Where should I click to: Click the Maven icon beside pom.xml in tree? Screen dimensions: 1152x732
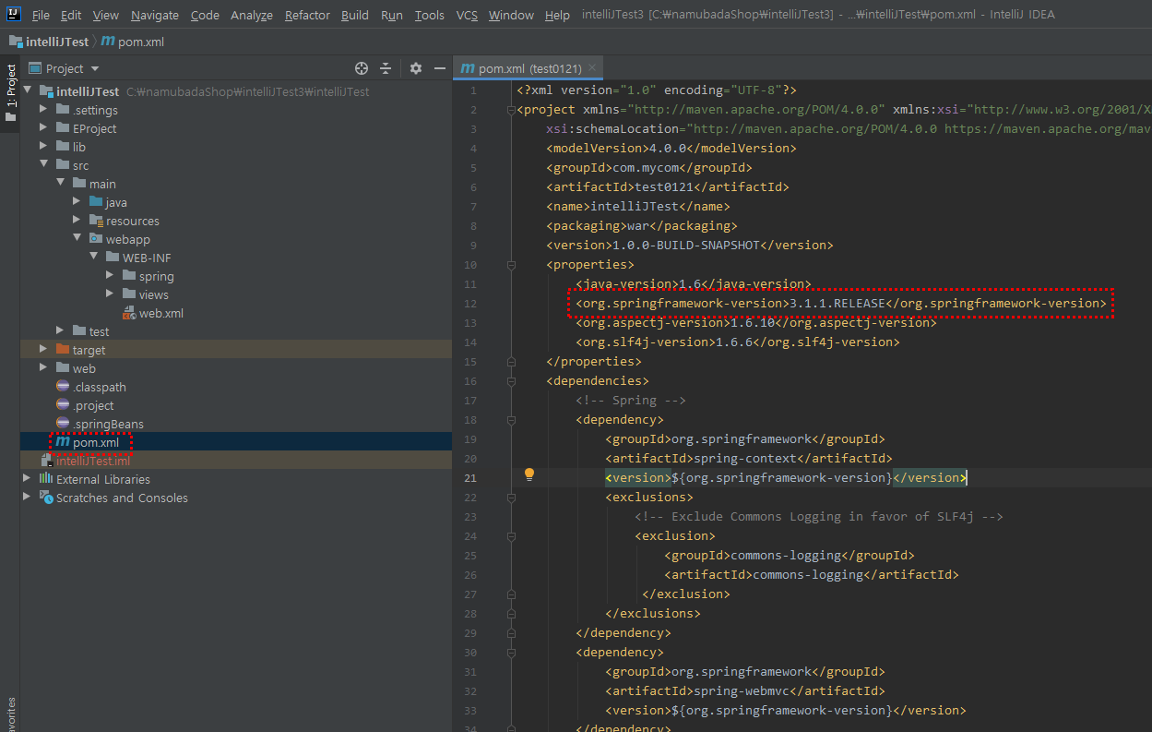63,442
